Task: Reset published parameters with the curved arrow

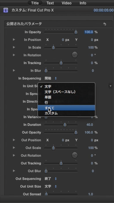Action: 105,24
